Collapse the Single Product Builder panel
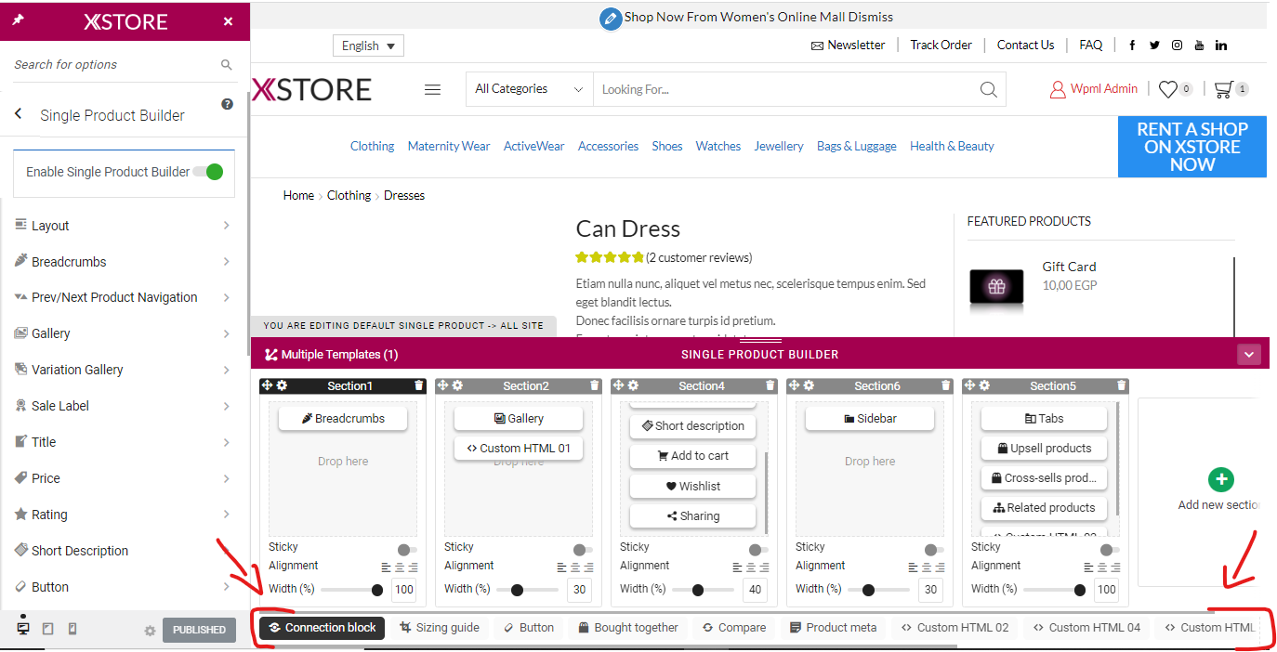This screenshot has height=652, width=1277. point(1248,354)
